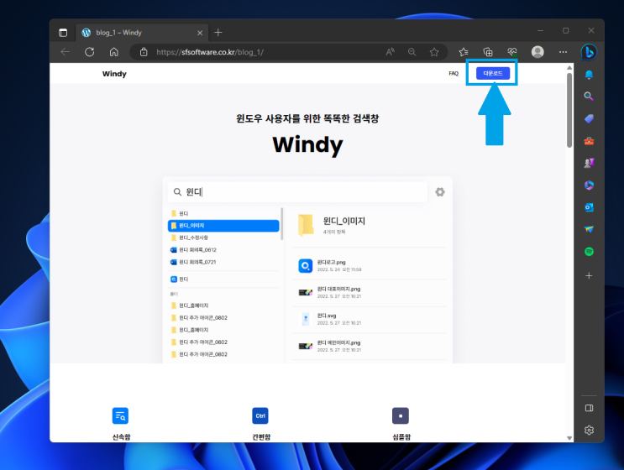Screen dimensions: 624x470
Task: Select the 윈디 회의록_0612 document
Action: [x=223, y=250]
